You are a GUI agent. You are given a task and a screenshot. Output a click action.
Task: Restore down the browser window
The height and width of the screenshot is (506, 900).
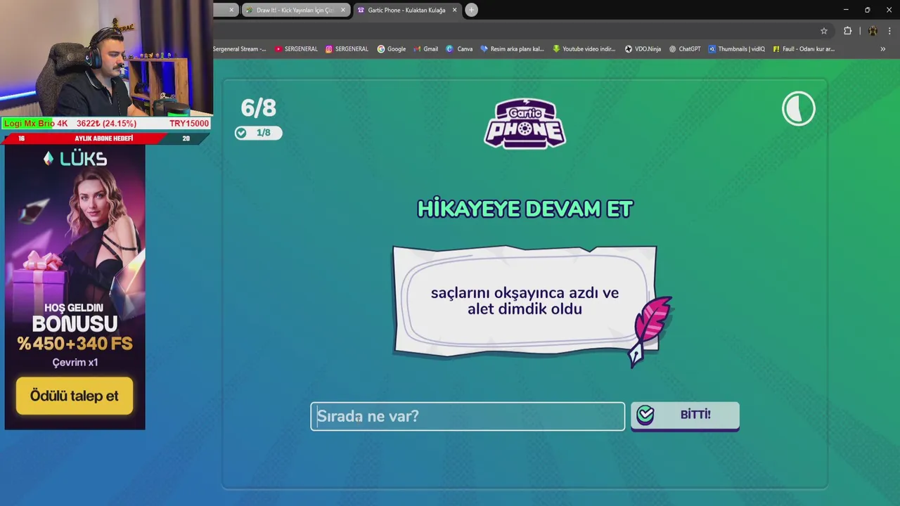868,10
